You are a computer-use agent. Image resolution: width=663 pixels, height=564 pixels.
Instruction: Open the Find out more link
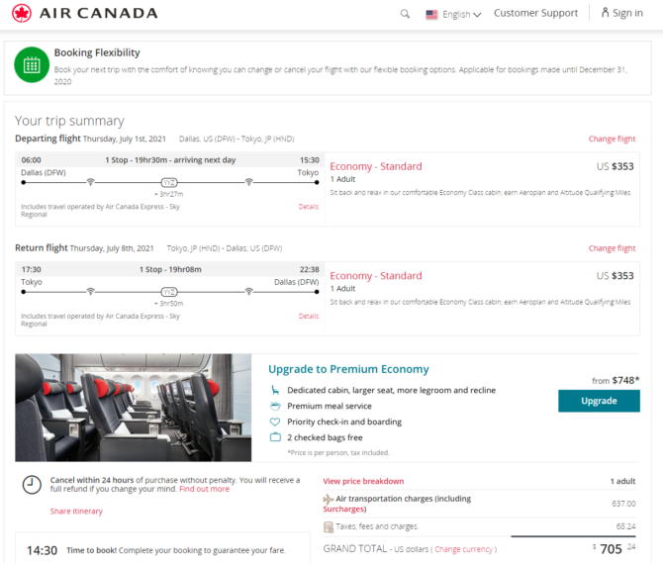(204, 489)
